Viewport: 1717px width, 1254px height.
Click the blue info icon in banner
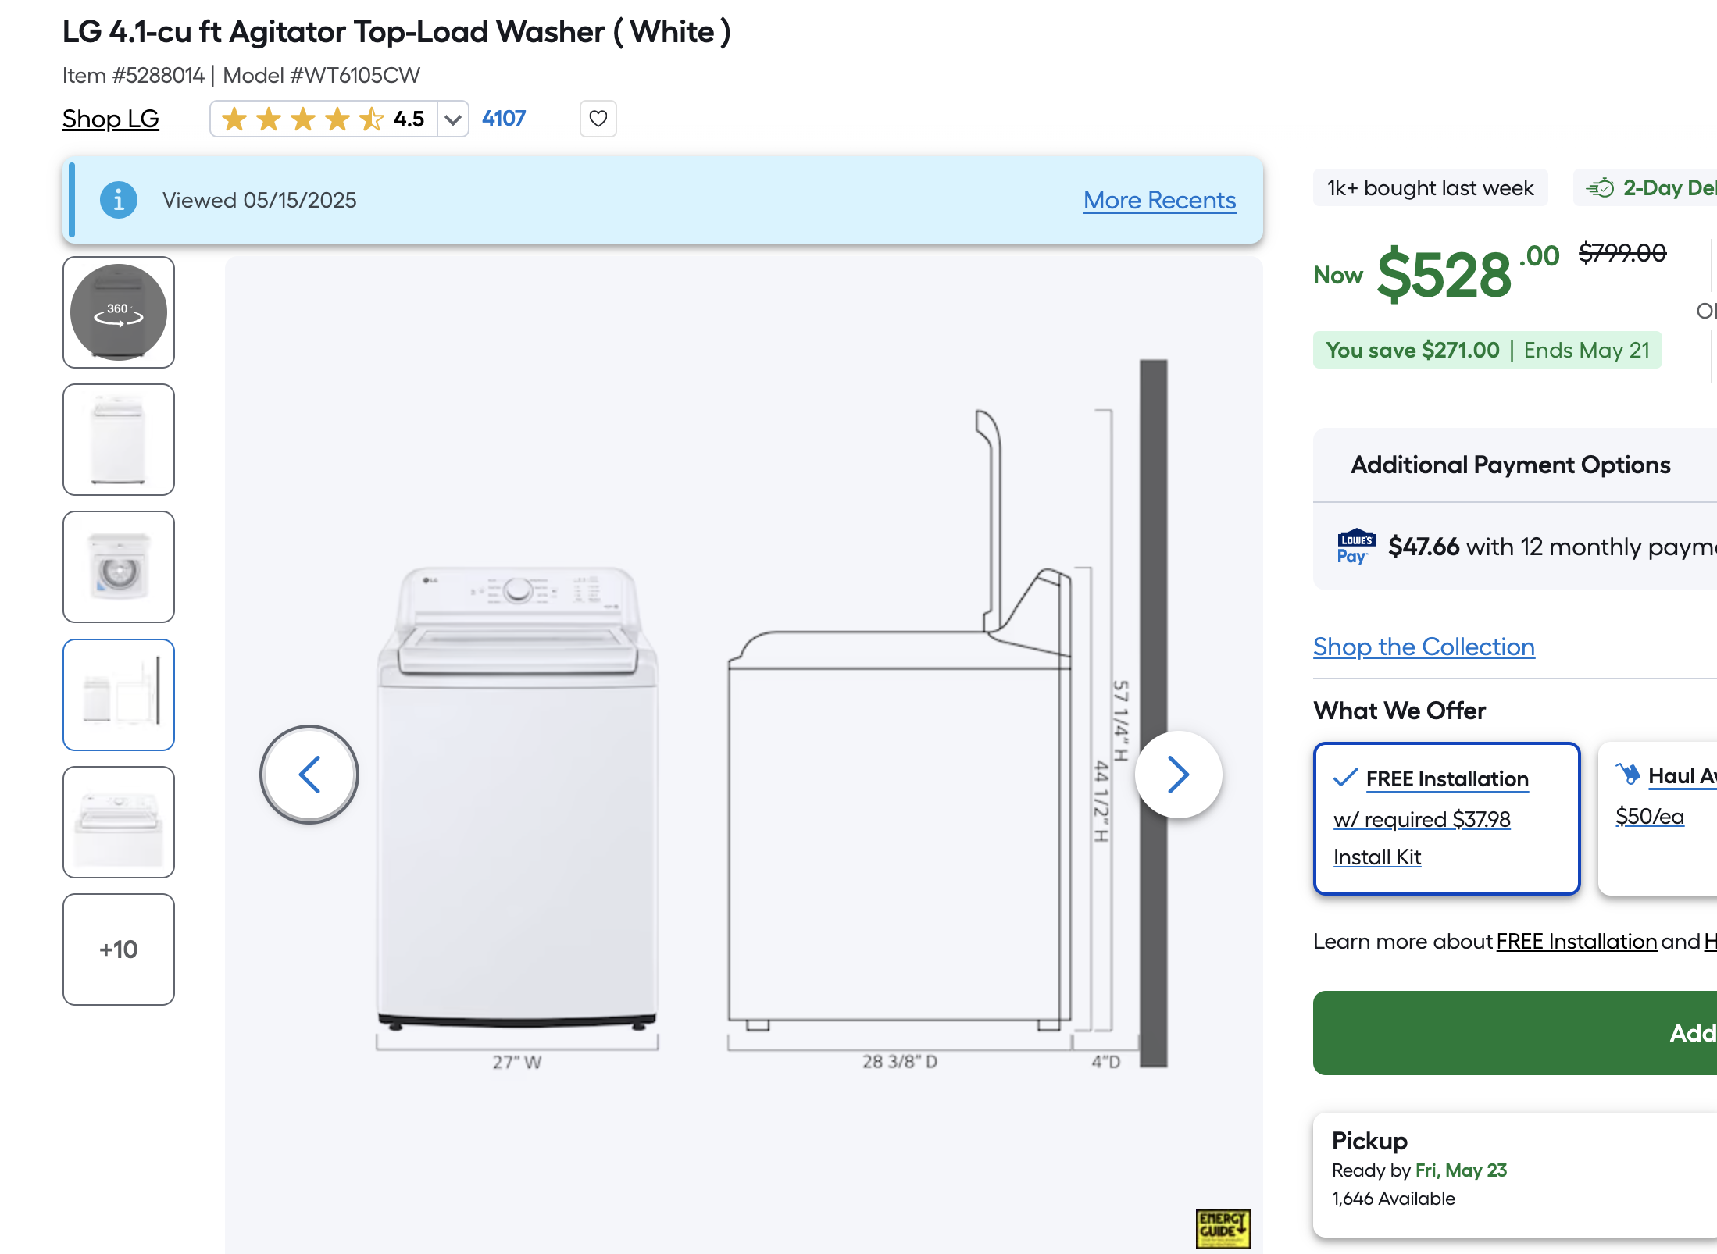(x=119, y=201)
